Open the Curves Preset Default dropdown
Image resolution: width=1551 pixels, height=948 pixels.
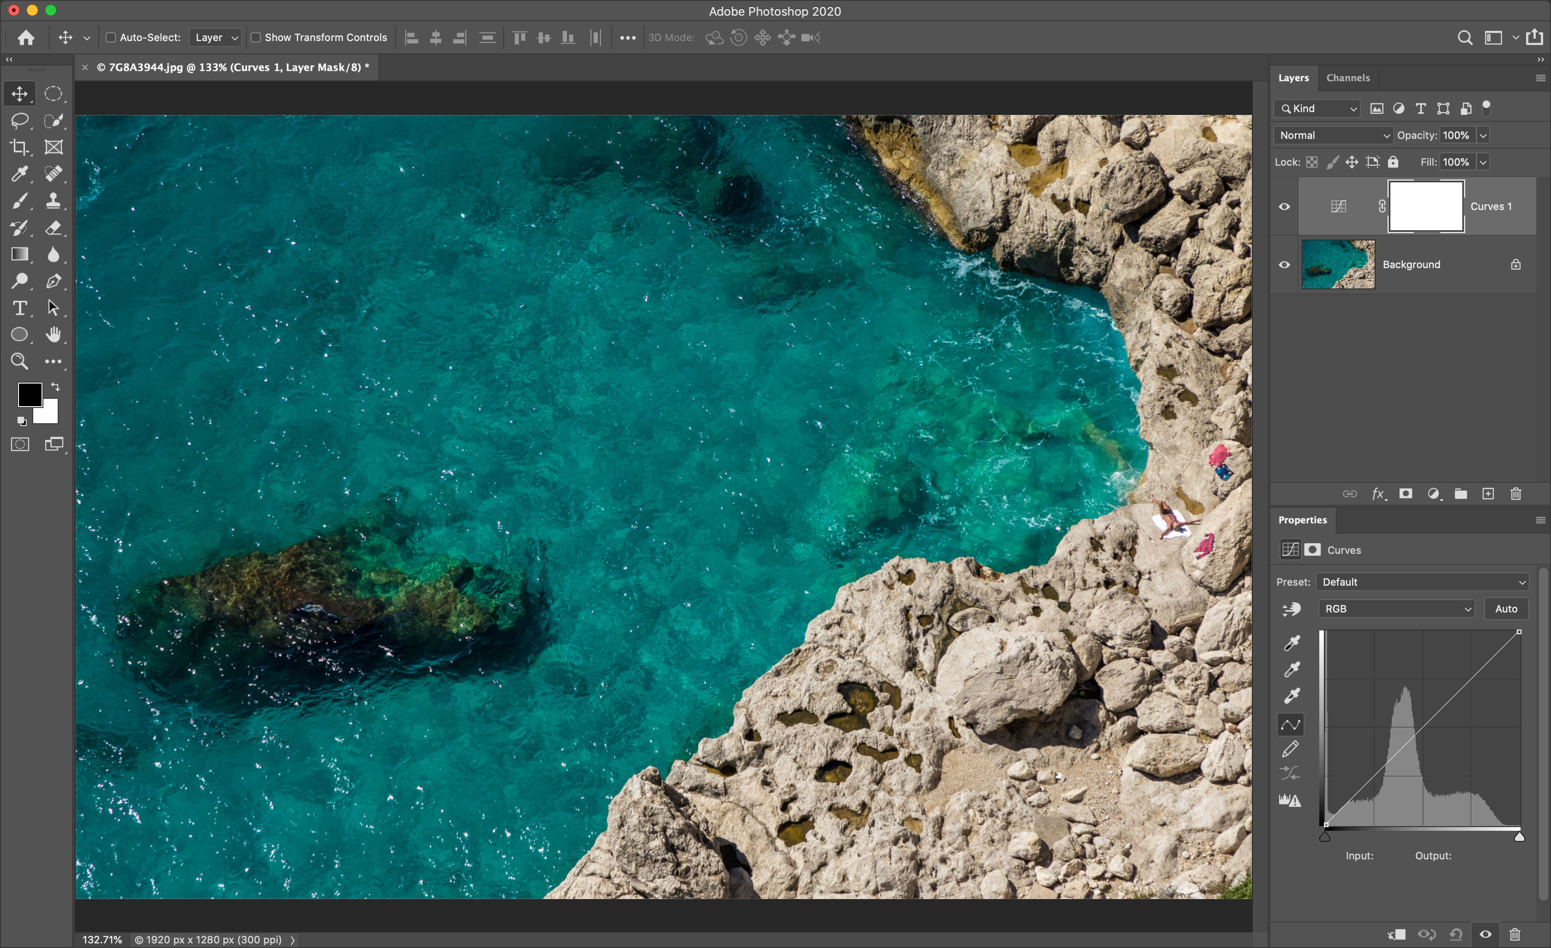click(x=1423, y=582)
